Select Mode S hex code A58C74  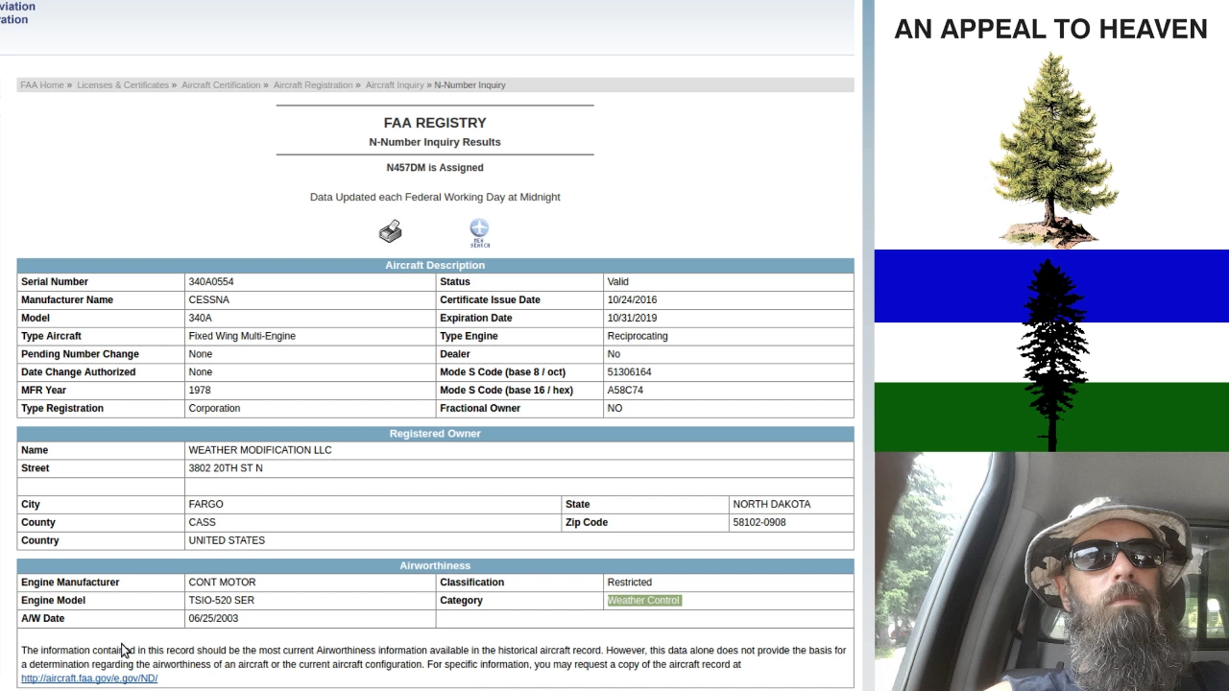(625, 391)
